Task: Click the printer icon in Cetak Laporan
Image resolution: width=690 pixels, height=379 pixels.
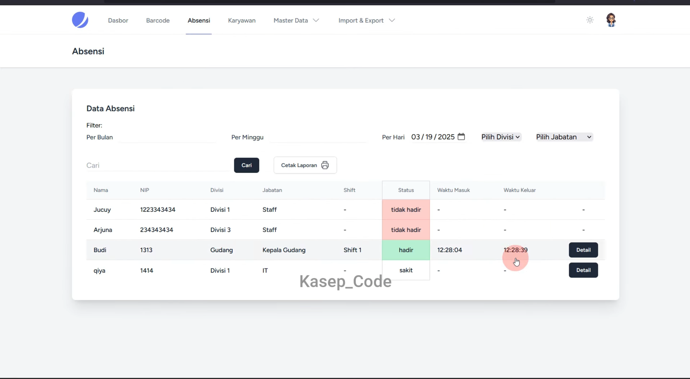Action: point(325,165)
